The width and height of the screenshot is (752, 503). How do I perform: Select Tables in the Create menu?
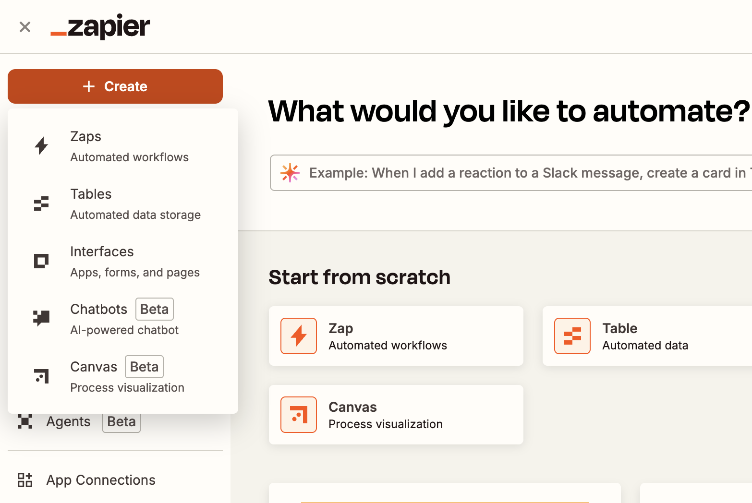pyautogui.click(x=123, y=204)
